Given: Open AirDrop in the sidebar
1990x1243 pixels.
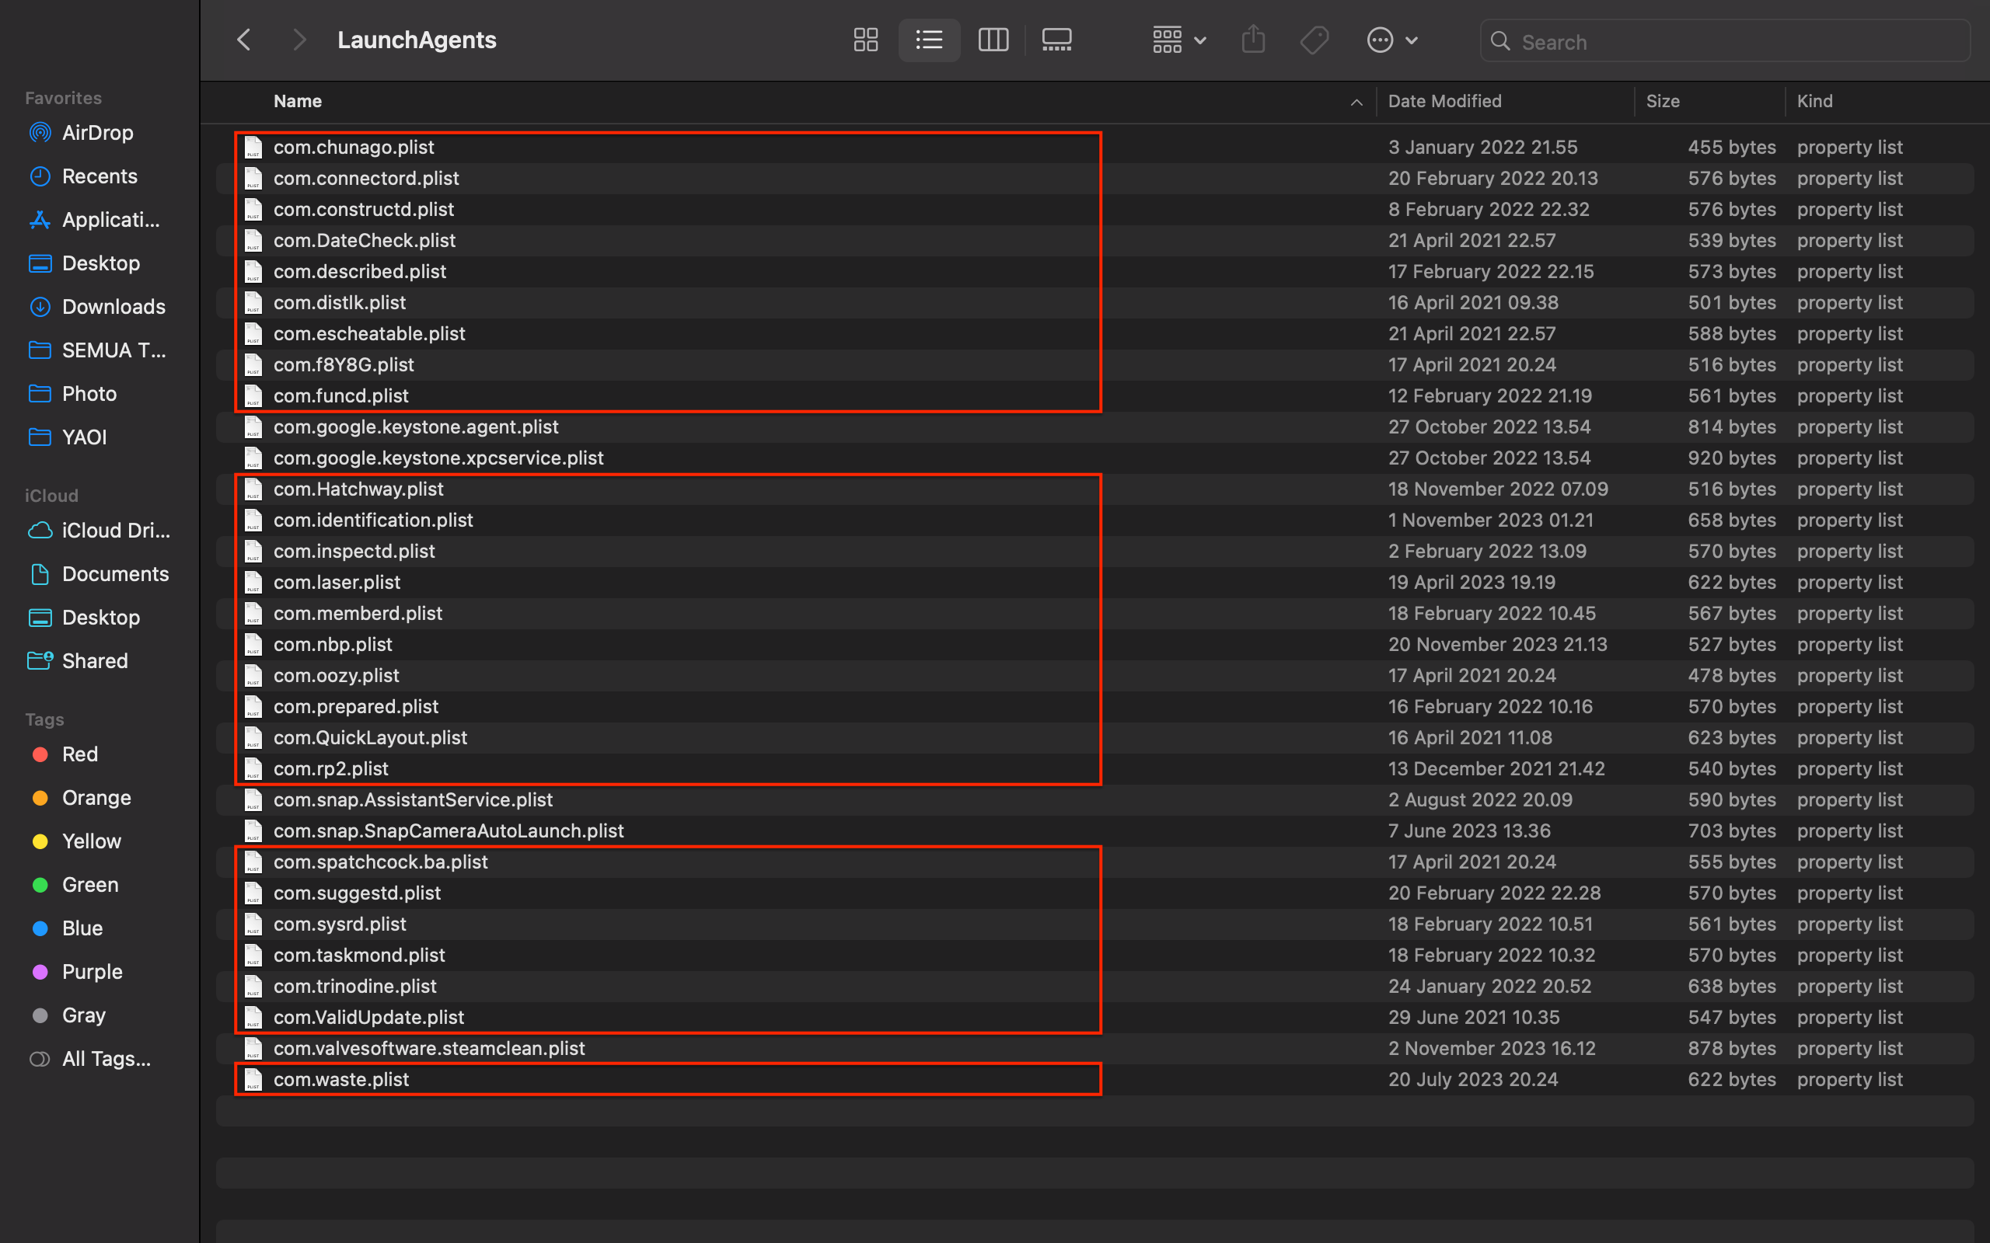Looking at the screenshot, I should pos(97,132).
